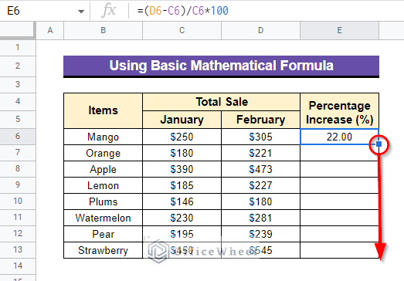Click the Using Basic Mathematical Formula title
The width and height of the screenshot is (404, 281).
pos(222,66)
